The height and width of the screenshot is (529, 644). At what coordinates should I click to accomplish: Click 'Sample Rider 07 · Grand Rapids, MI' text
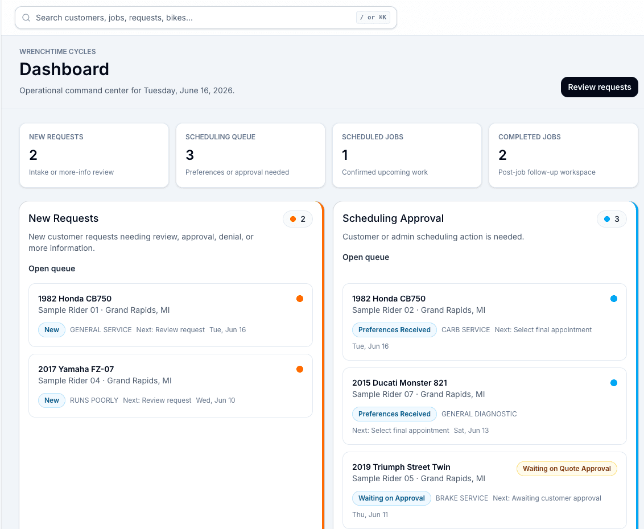pyautogui.click(x=419, y=394)
